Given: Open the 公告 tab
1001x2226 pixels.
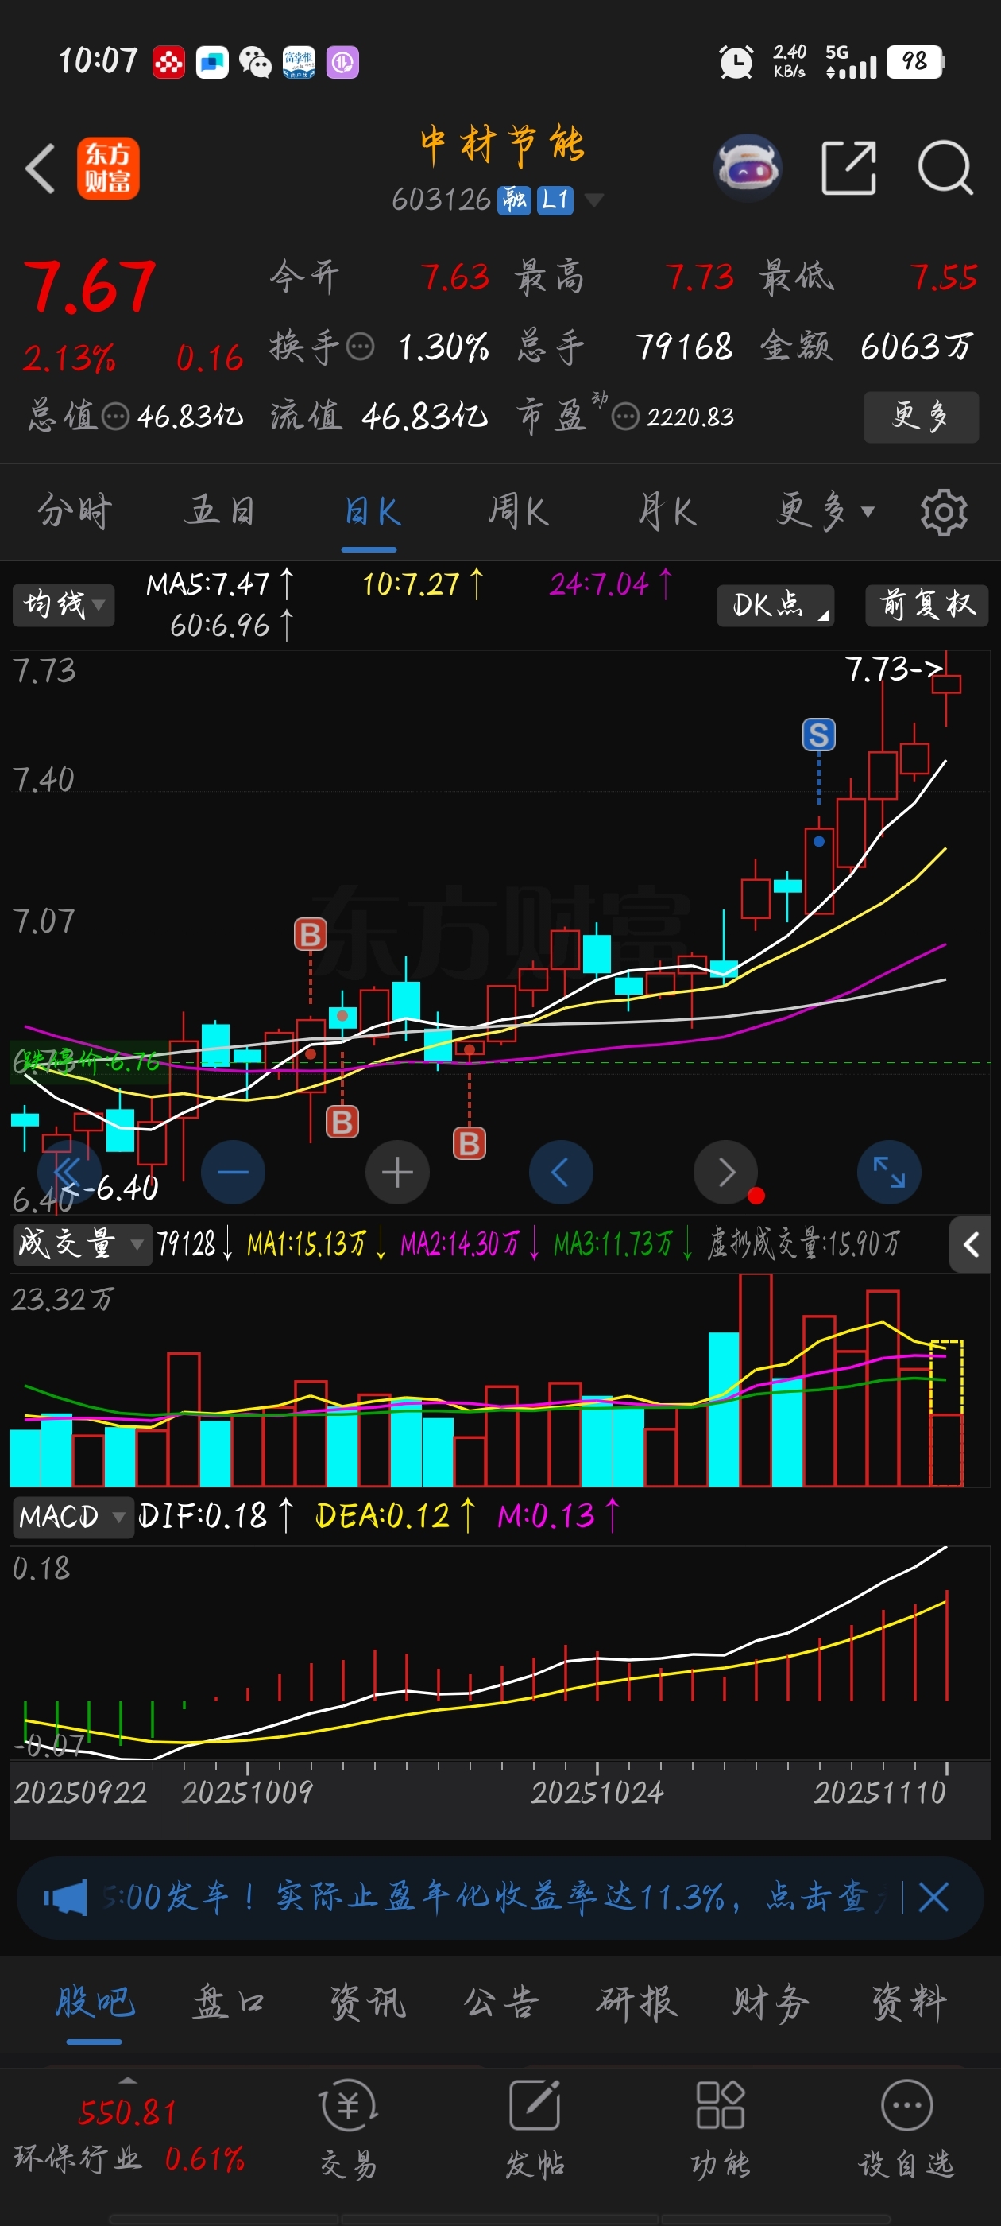Looking at the screenshot, I should (501, 2002).
